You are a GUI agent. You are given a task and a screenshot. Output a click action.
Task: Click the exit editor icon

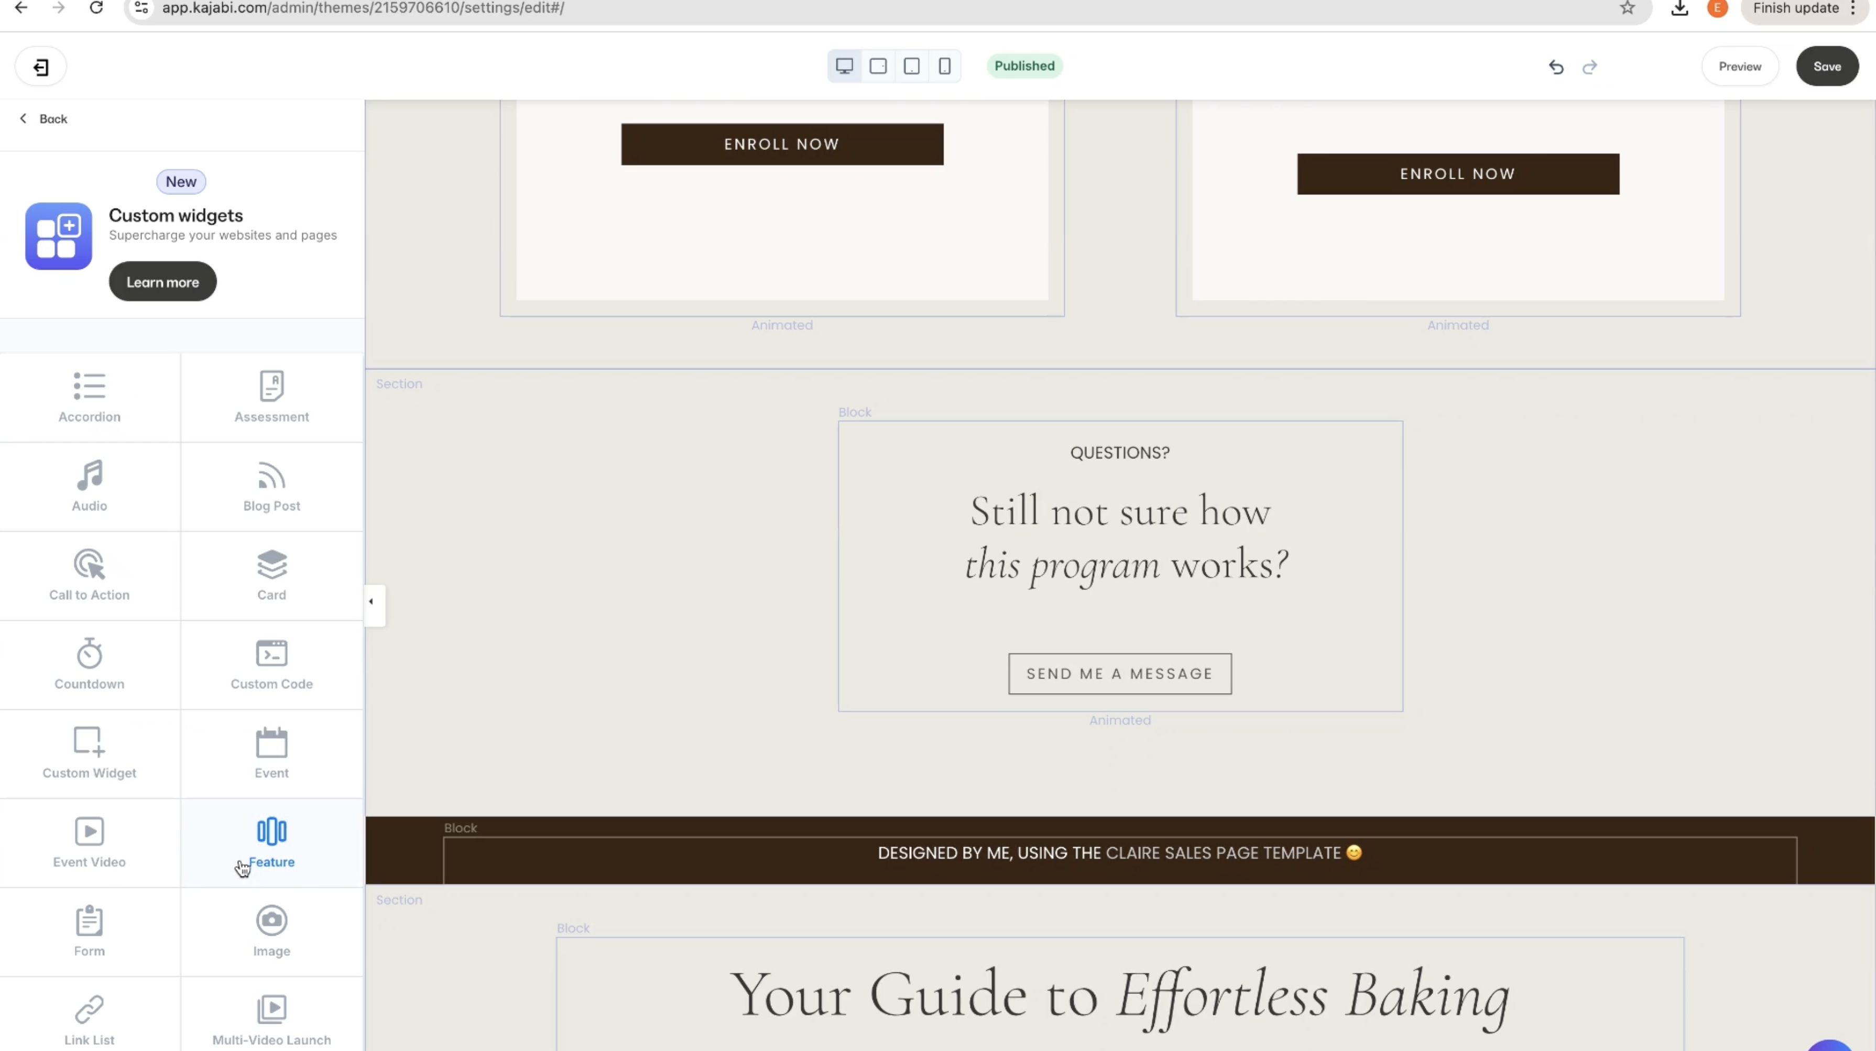pos(41,67)
